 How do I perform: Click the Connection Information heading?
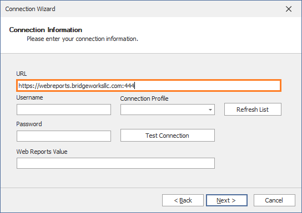click(x=46, y=30)
